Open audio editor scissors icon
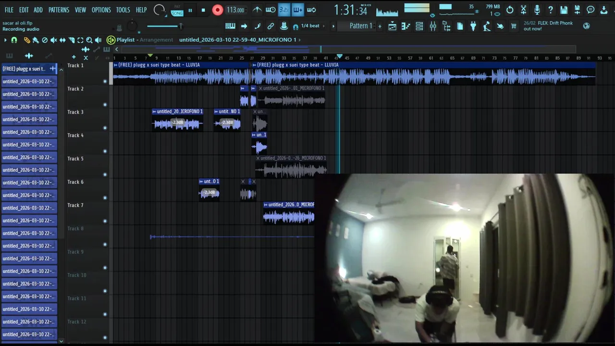The height and width of the screenshot is (346, 615). 523,10
